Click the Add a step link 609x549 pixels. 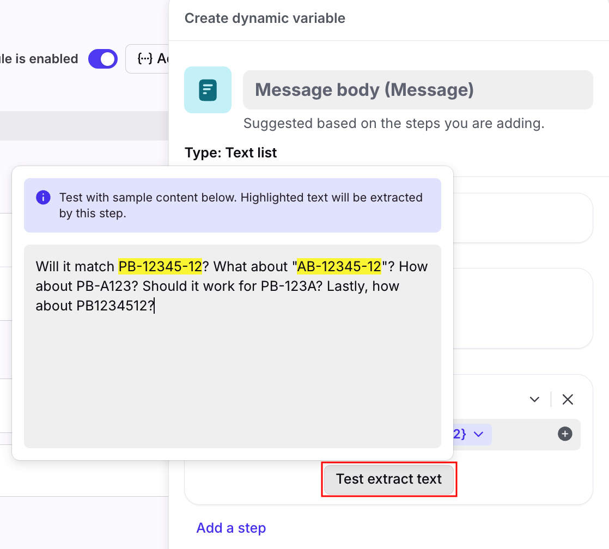pos(231,528)
